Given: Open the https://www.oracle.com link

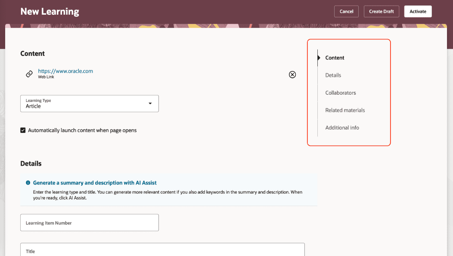Looking at the screenshot, I should (66, 71).
